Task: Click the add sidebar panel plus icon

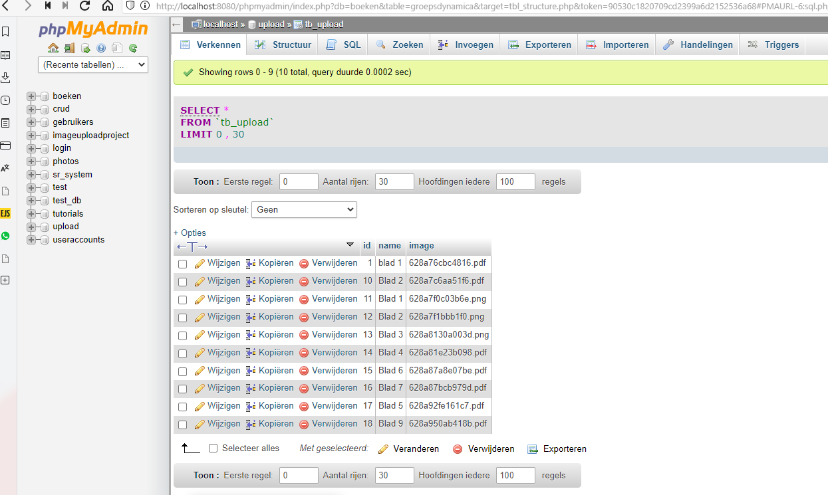Action: point(5,280)
